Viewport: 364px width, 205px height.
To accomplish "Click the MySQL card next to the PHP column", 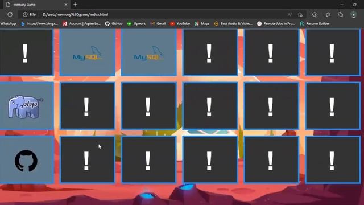I will [88, 52].
